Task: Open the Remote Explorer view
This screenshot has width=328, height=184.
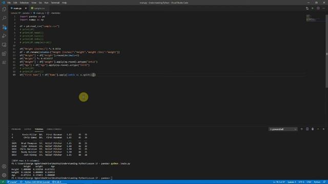Action: coord(4,45)
